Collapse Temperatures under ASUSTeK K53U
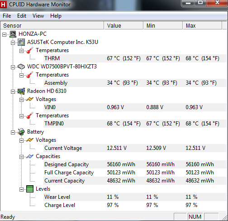Screen dimensions: 228x221 [21, 51]
